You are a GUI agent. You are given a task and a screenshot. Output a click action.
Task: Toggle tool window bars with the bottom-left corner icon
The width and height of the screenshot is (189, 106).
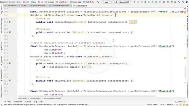[x=2, y=105]
